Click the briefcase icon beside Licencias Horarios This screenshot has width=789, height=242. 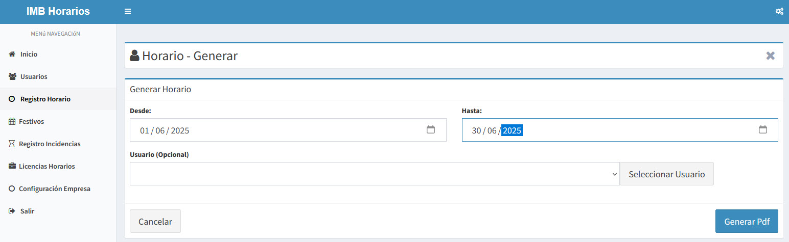coord(12,166)
